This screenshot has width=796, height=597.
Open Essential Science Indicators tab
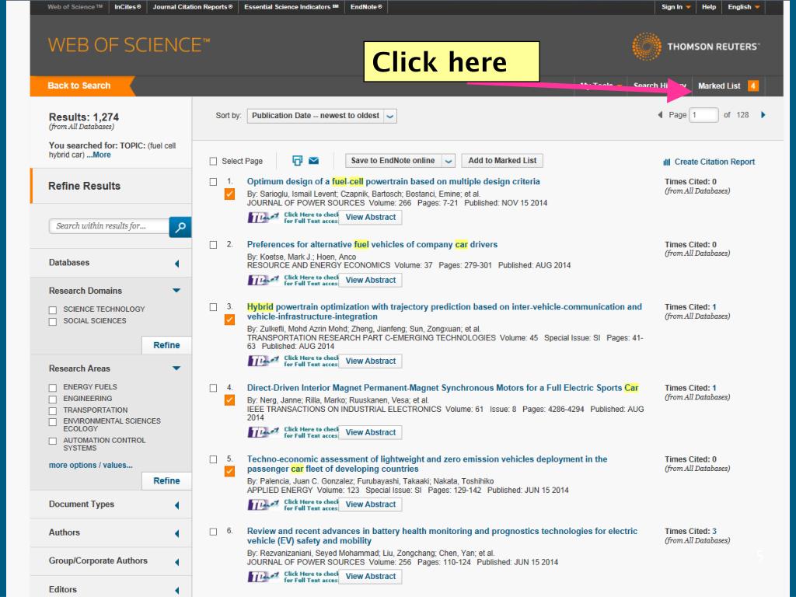[x=292, y=7]
